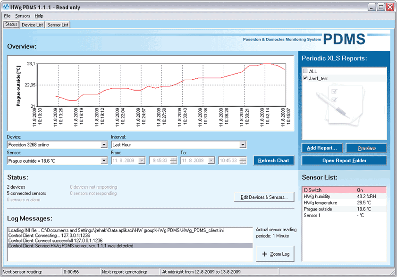
Task: Open the File menu
Action: [x=7, y=16]
